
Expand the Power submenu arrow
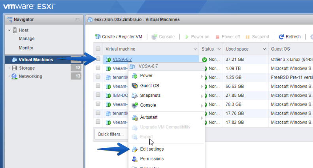[202, 76]
